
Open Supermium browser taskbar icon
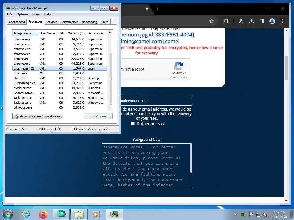tap(61, 214)
